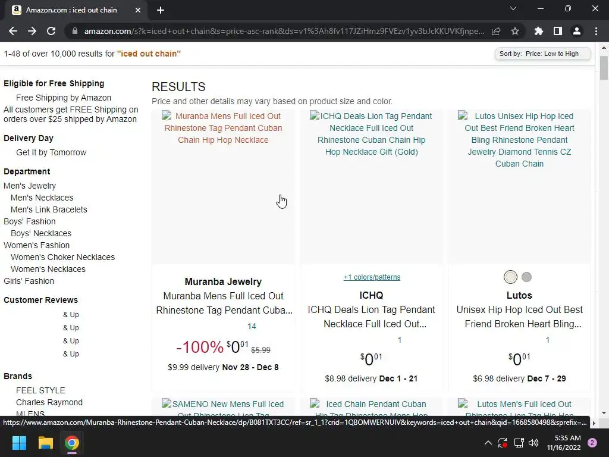
Task: Open the Unisex Hip Hop Iced Out title link
Action: pyautogui.click(x=519, y=317)
